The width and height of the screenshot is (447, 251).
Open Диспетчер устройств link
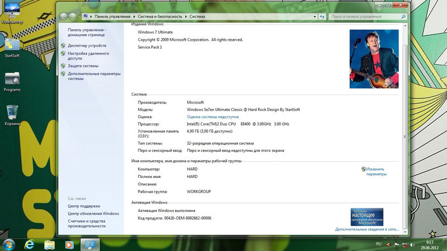click(x=87, y=46)
